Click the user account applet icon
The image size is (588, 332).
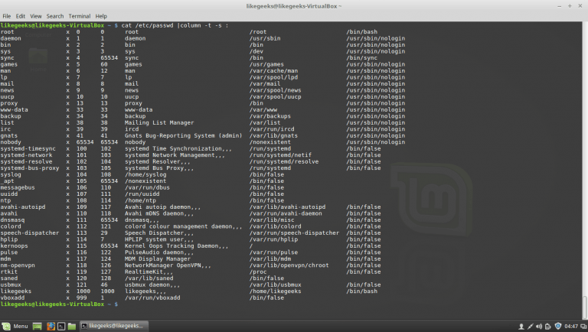[521, 327]
